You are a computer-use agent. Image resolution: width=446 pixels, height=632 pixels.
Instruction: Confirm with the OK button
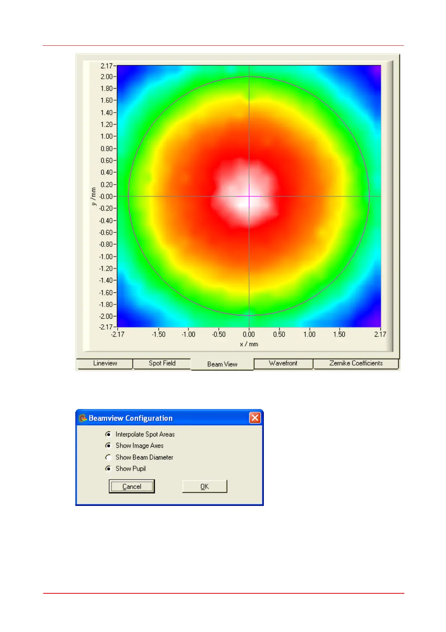[205, 486]
